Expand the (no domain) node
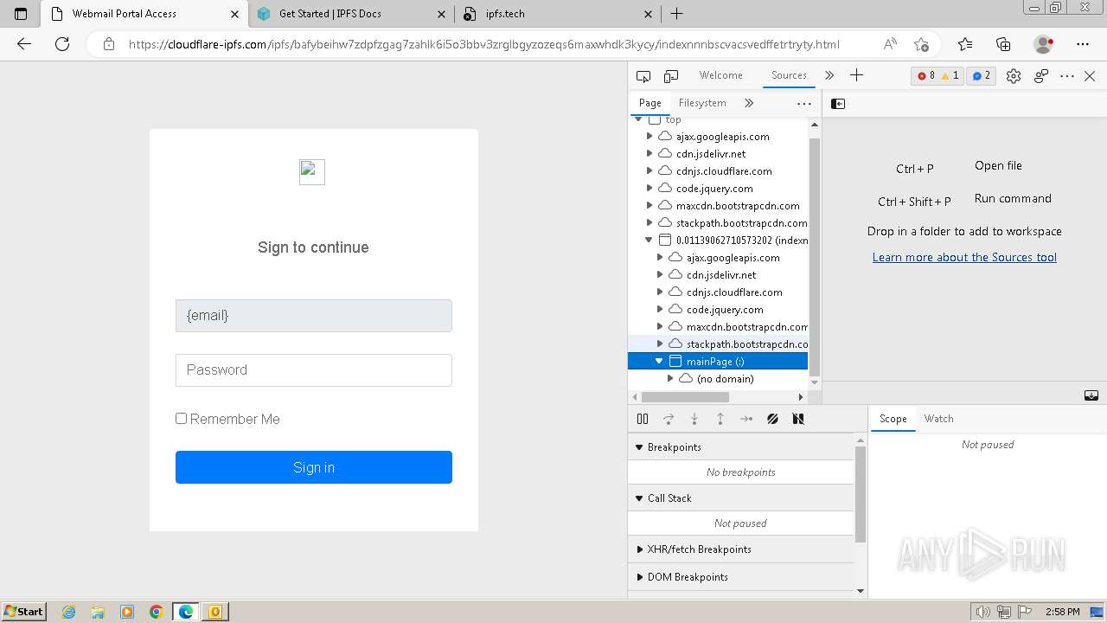Screen dimensions: 1107x623 (670, 379)
